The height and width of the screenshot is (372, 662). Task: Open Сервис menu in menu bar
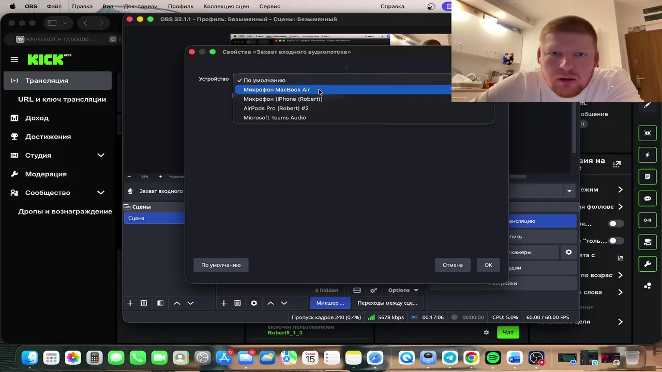pyautogui.click(x=270, y=6)
